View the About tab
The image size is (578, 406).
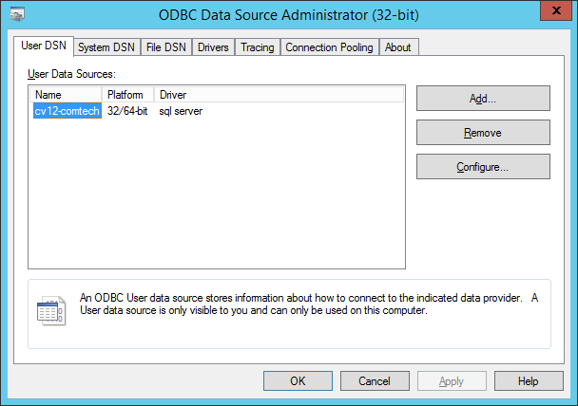coord(398,47)
